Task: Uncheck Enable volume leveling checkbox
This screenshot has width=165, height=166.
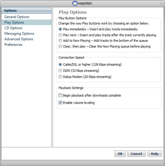Action: click(60, 103)
